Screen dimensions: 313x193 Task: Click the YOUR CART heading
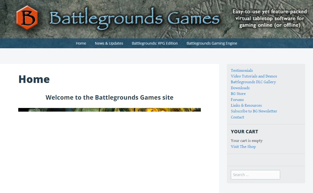tap(244, 132)
